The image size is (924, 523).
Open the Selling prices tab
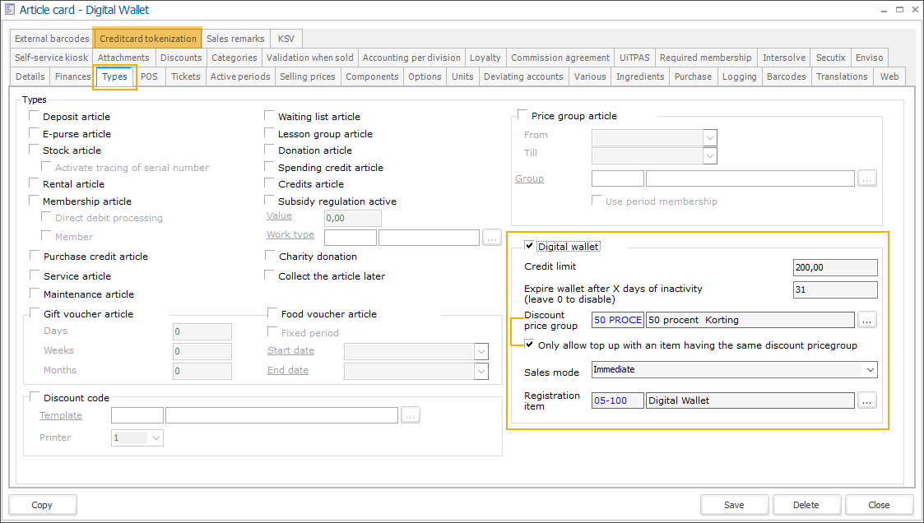[x=307, y=76]
